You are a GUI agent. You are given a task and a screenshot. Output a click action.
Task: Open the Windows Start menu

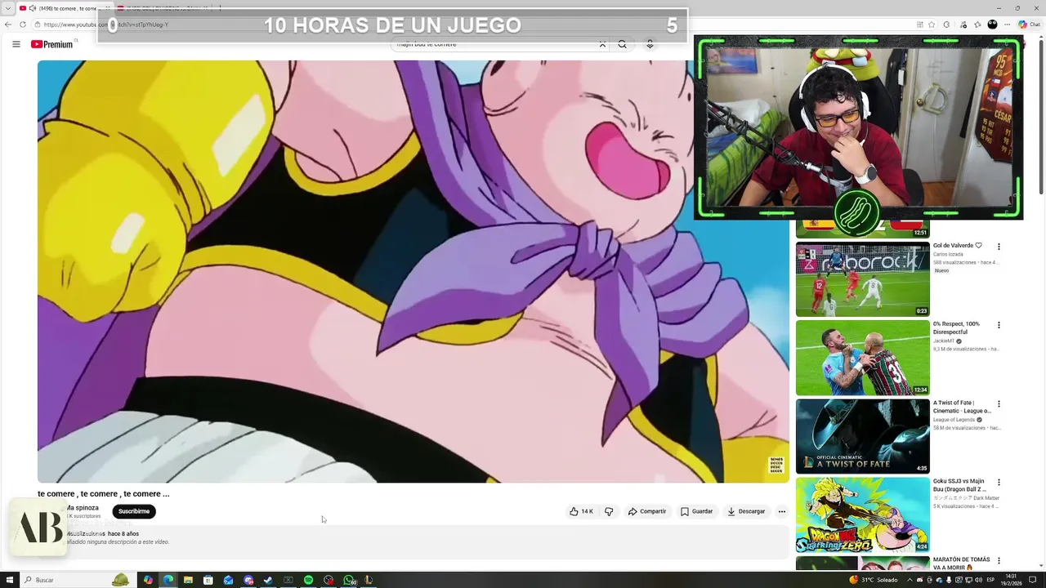pos(8,580)
